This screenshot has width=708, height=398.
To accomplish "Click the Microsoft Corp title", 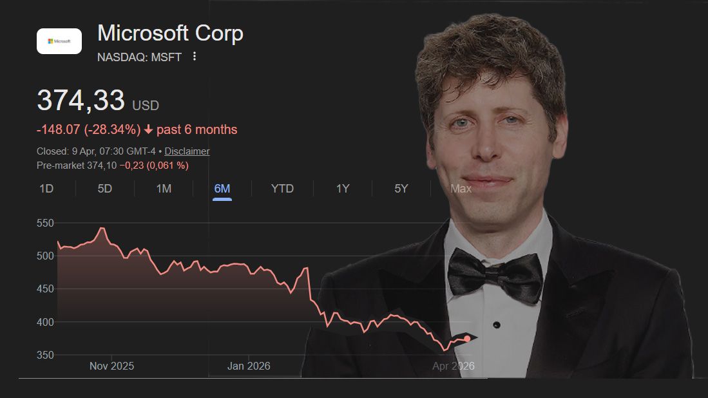I will click(x=170, y=33).
